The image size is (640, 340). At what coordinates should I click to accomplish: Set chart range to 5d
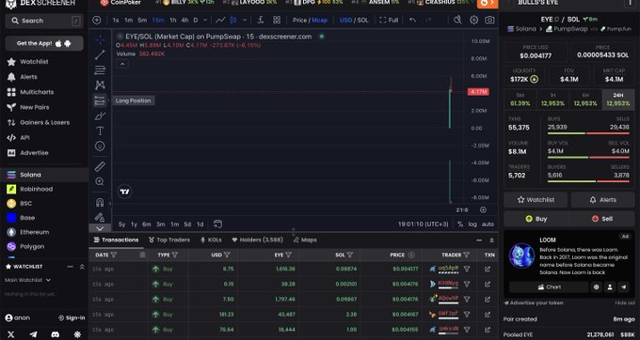[x=187, y=224]
